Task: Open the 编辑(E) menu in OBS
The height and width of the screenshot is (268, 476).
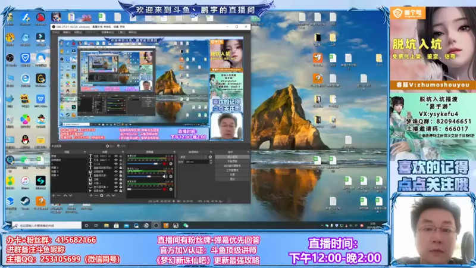Action: tap(67, 32)
